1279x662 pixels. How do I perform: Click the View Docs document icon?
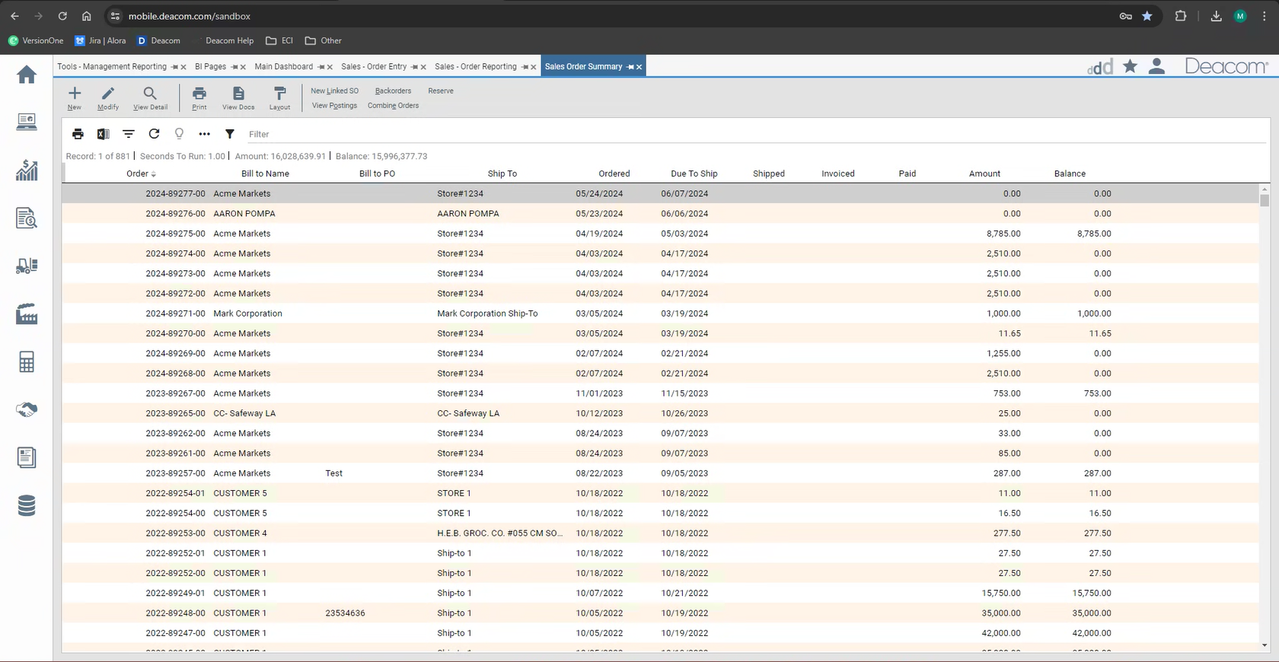tap(238, 94)
